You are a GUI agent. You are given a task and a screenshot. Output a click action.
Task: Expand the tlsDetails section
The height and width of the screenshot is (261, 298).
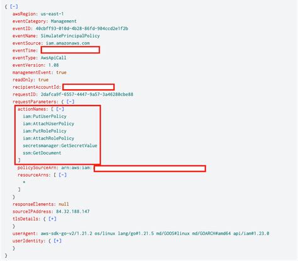point(52,219)
